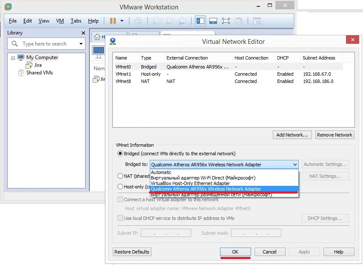Toggle the show library sidebar icon

[x=200, y=21]
